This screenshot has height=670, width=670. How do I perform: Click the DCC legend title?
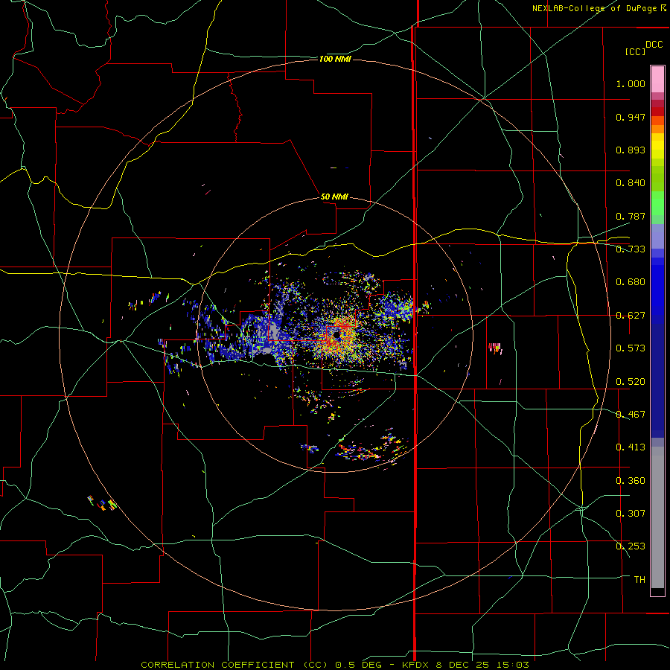[x=654, y=45]
